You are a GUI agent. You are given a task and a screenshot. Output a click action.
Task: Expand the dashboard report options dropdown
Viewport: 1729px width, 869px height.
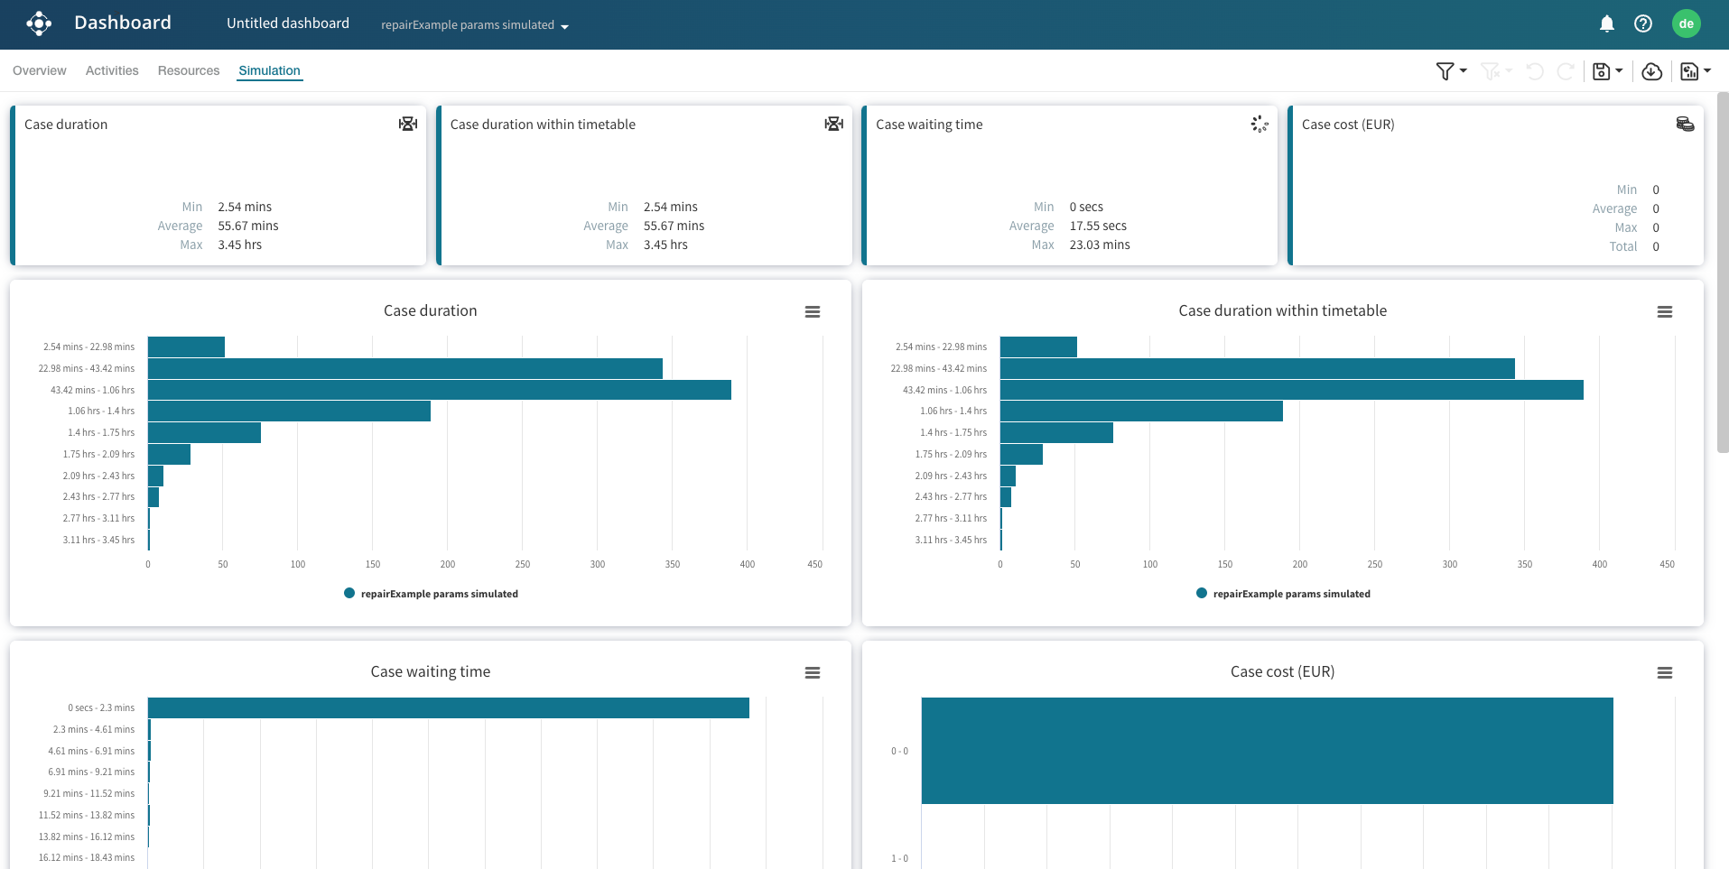click(x=1696, y=71)
